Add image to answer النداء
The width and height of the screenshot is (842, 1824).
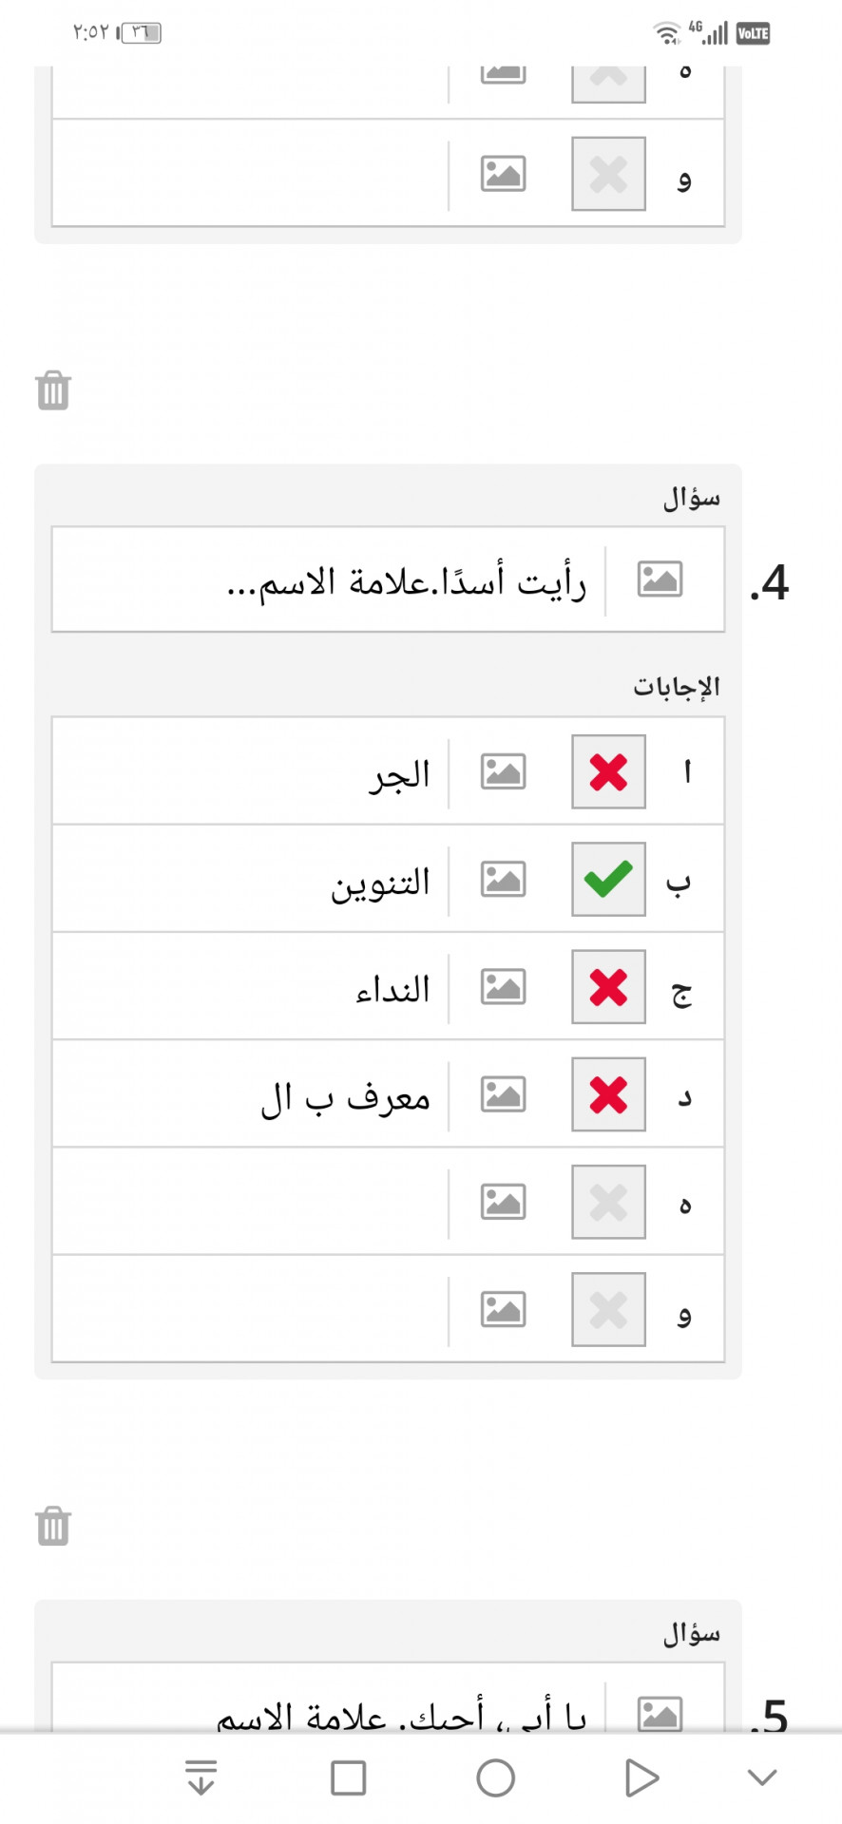coord(503,986)
